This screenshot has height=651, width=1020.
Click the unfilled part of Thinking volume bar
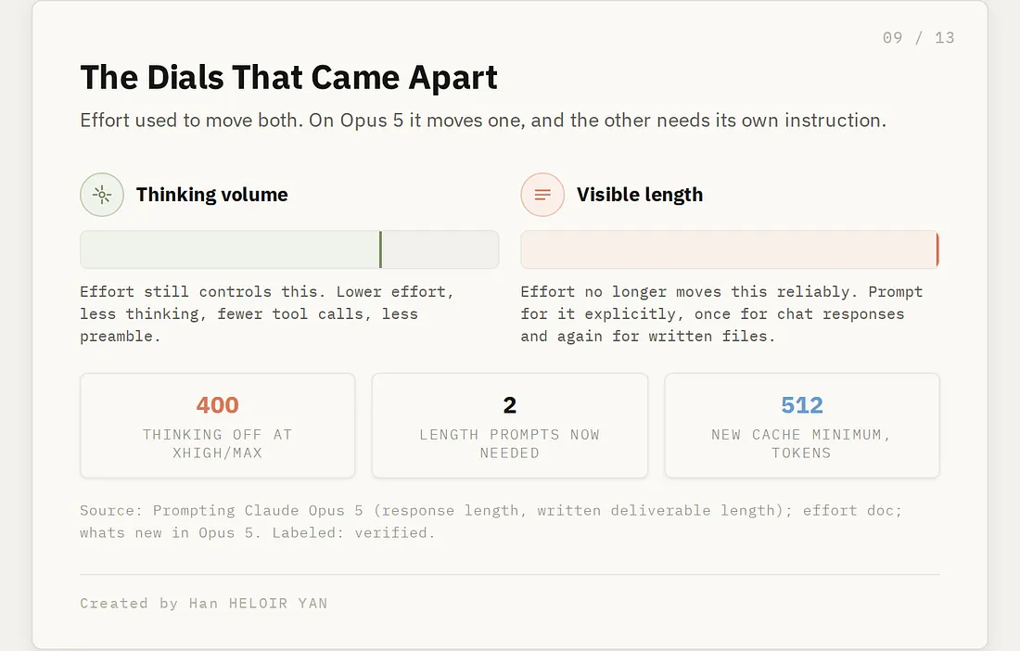tap(440, 249)
